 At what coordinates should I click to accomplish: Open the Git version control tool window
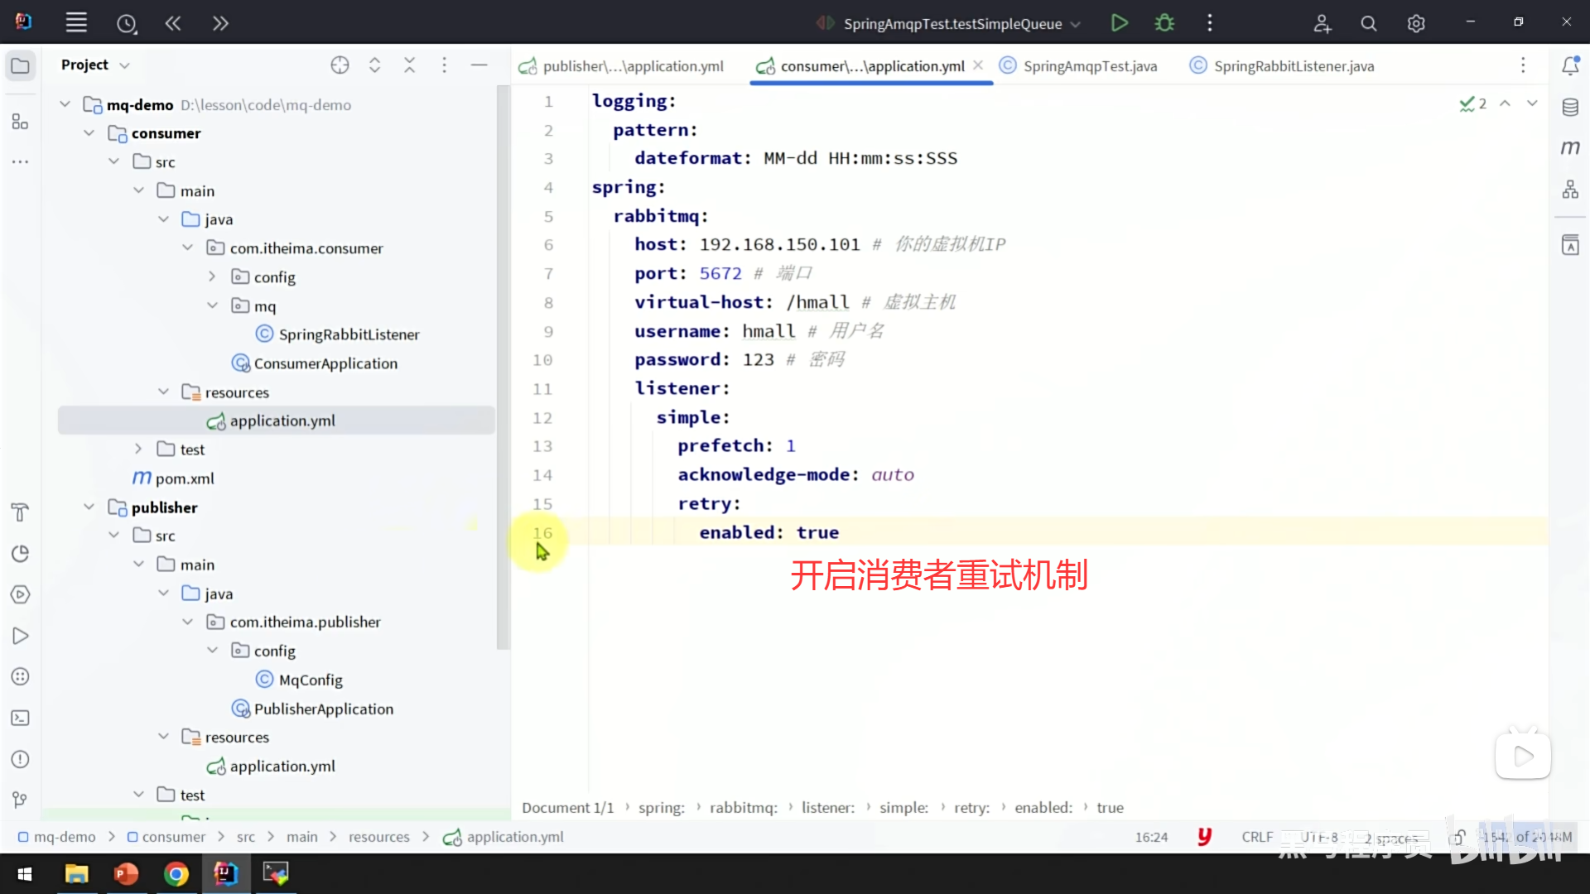coord(21,800)
